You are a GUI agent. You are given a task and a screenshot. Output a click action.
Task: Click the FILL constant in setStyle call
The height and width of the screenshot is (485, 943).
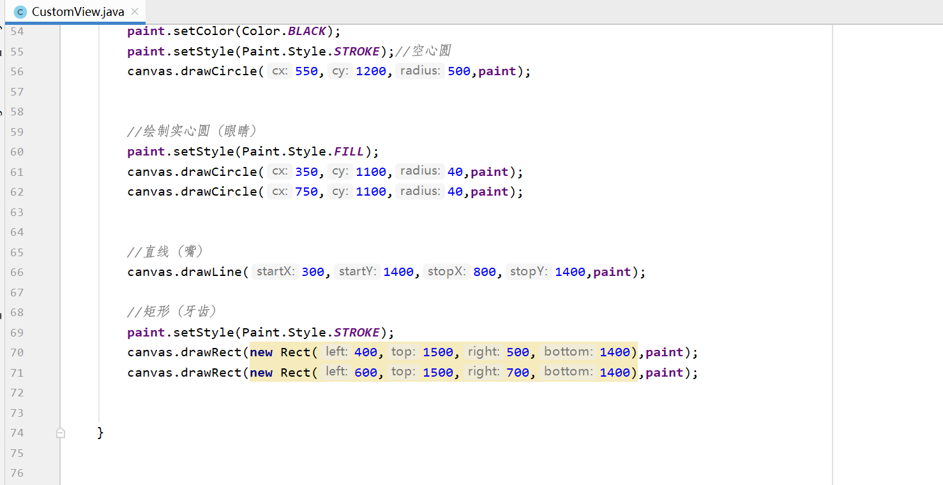pos(349,152)
